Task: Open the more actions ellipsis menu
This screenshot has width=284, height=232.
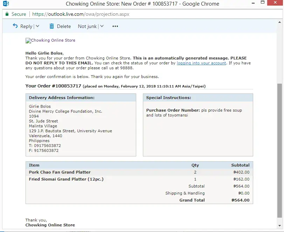Action: [115, 26]
